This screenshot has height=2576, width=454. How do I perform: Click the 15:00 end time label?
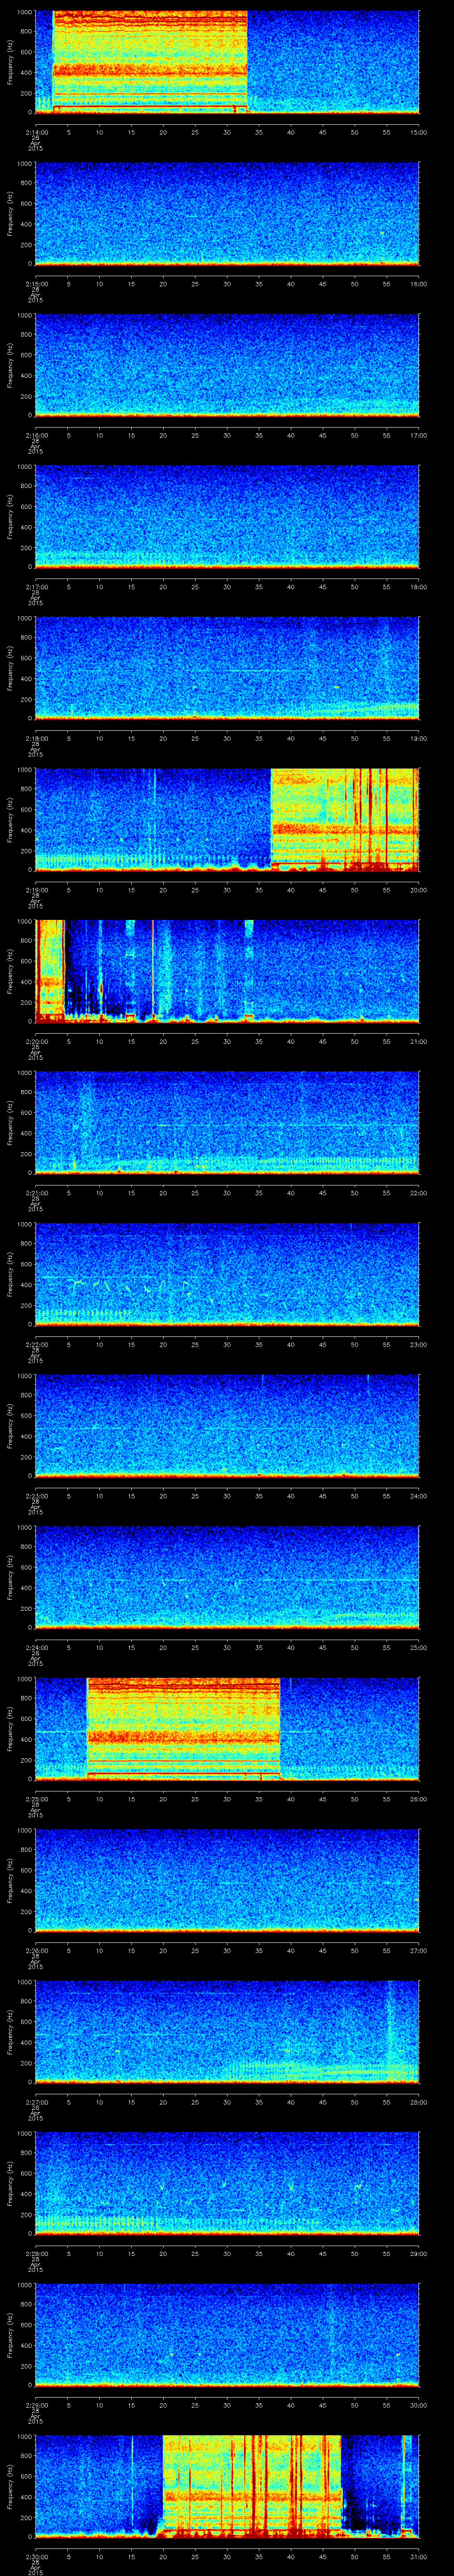(x=419, y=132)
